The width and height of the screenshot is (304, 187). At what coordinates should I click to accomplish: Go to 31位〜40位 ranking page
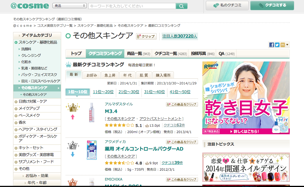154,92
